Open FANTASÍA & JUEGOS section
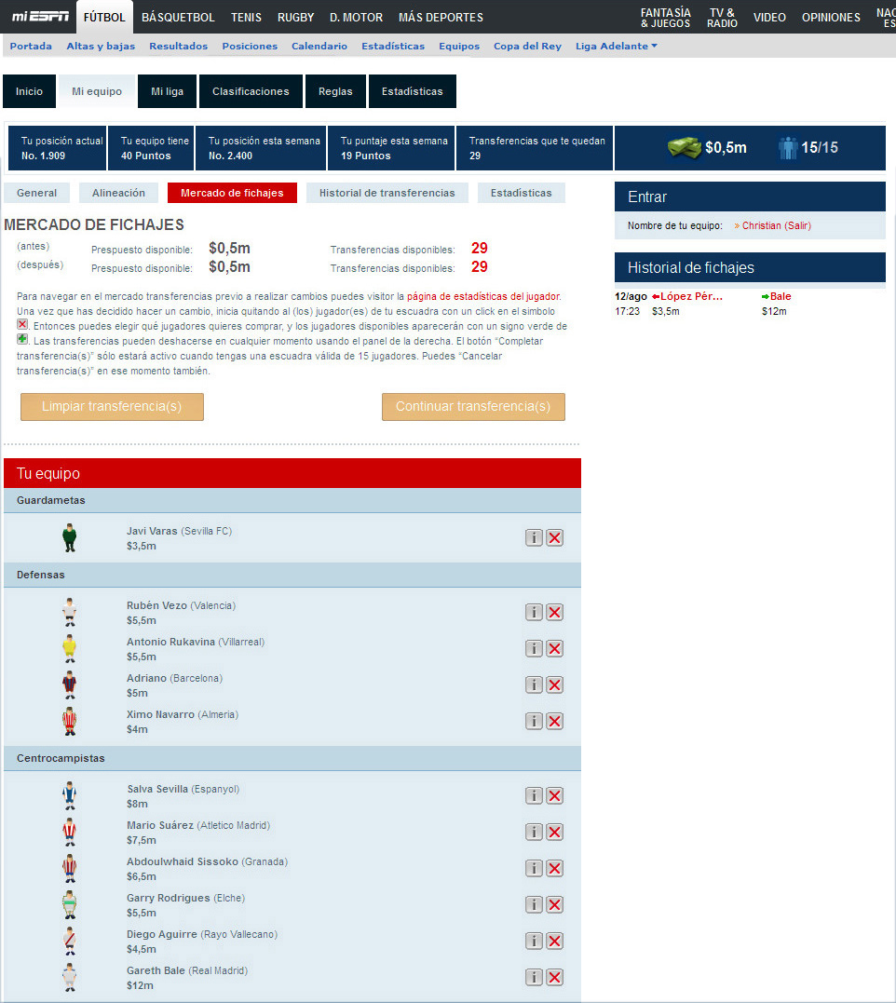 click(x=666, y=18)
